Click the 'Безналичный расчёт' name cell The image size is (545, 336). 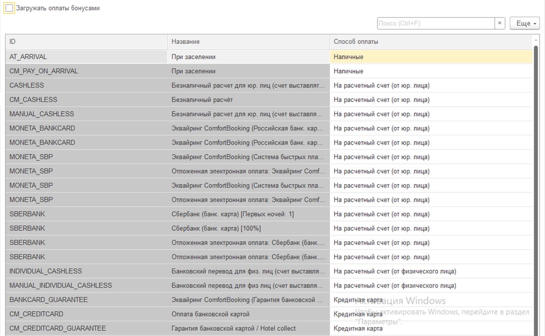(x=202, y=100)
